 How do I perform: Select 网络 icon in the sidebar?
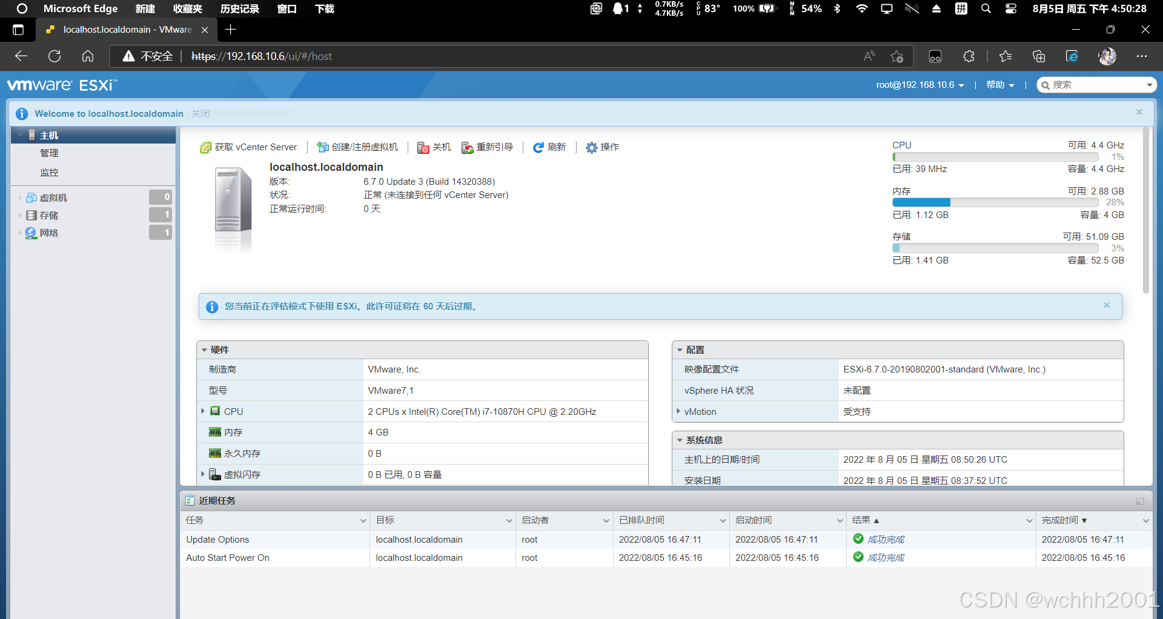click(31, 233)
